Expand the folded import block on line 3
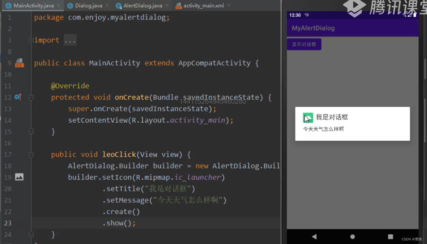 (x=31, y=40)
